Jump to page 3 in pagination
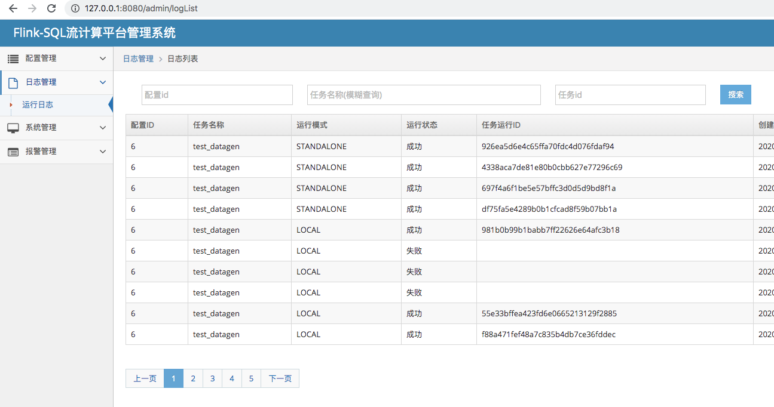774x407 pixels. click(212, 378)
